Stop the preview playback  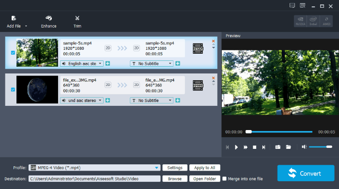(x=254, y=147)
